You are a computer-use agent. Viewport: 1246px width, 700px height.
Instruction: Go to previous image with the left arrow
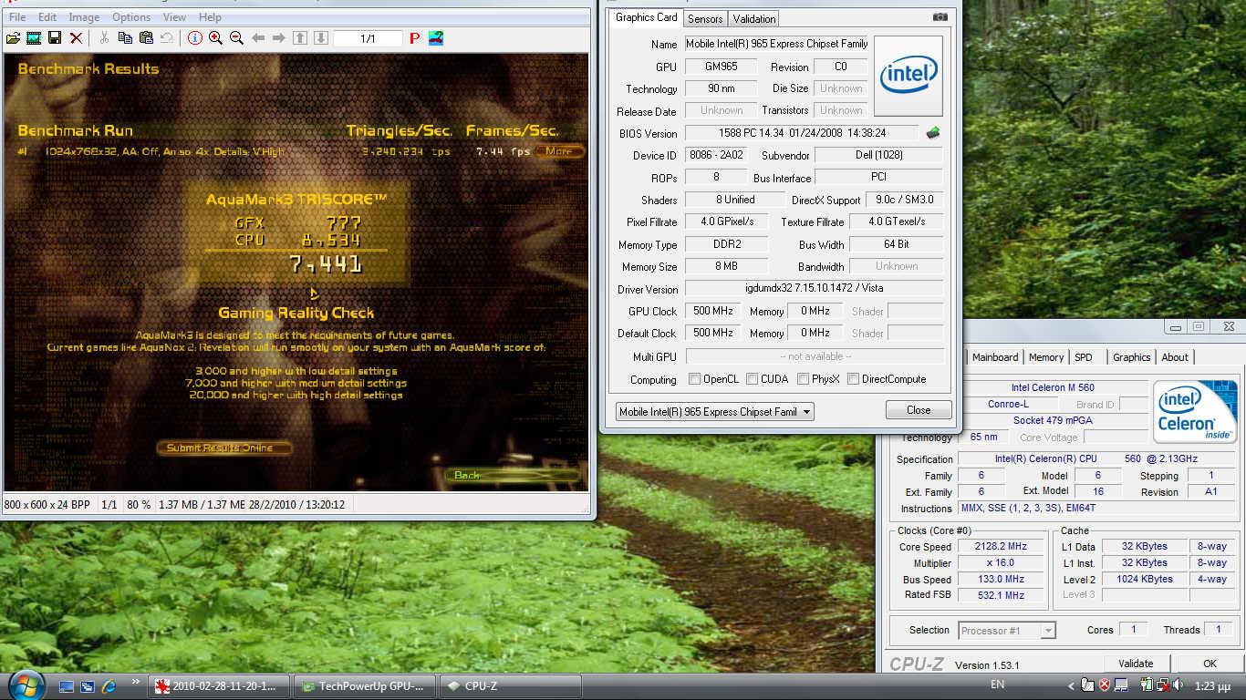[x=258, y=38]
